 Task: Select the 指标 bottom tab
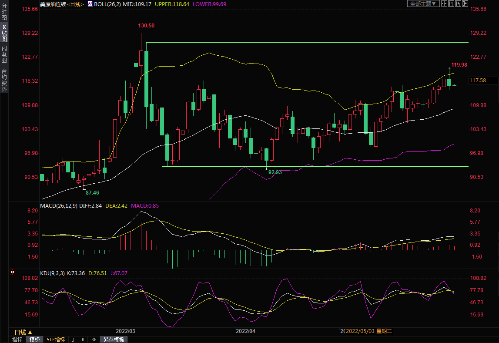(x=17, y=340)
